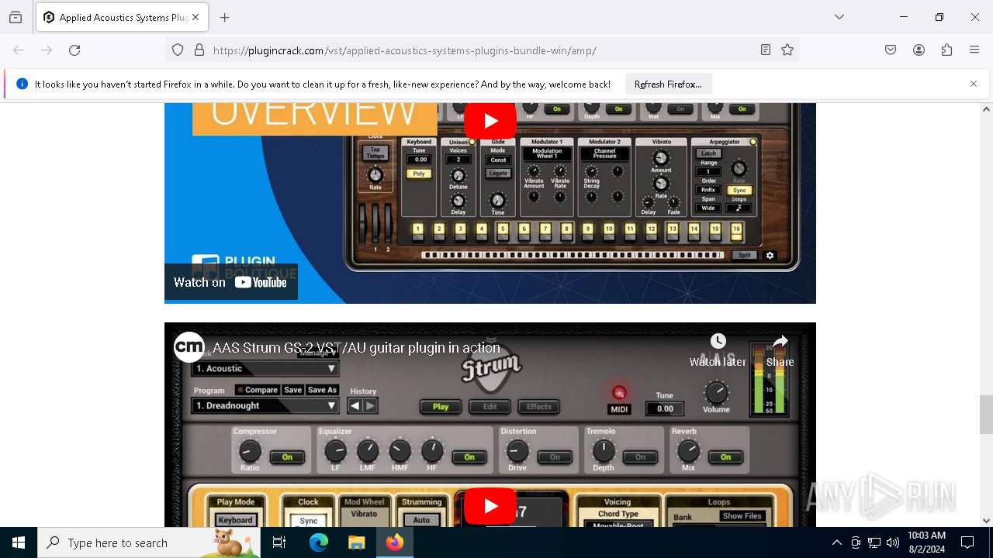The height and width of the screenshot is (558, 993).
Task: Open the Firefox application menu
Action: (974, 50)
